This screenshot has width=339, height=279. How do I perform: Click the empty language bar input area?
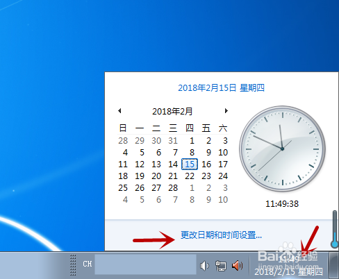click(146, 264)
